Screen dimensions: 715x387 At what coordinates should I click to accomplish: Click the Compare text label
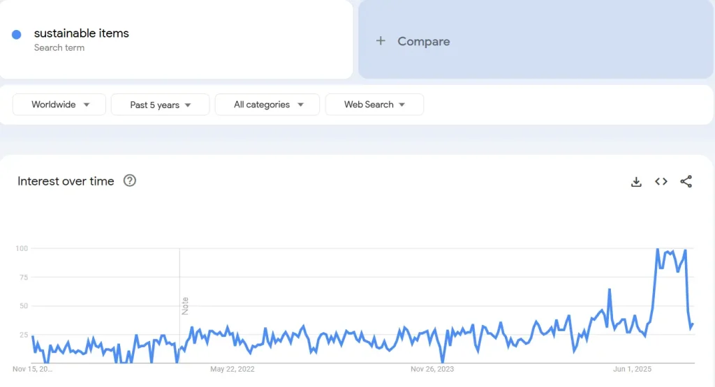coord(424,41)
